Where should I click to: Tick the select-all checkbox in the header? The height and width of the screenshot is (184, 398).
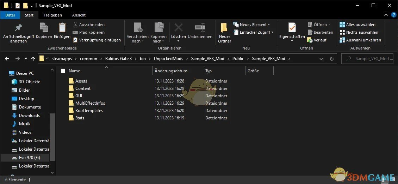[x=63, y=71]
